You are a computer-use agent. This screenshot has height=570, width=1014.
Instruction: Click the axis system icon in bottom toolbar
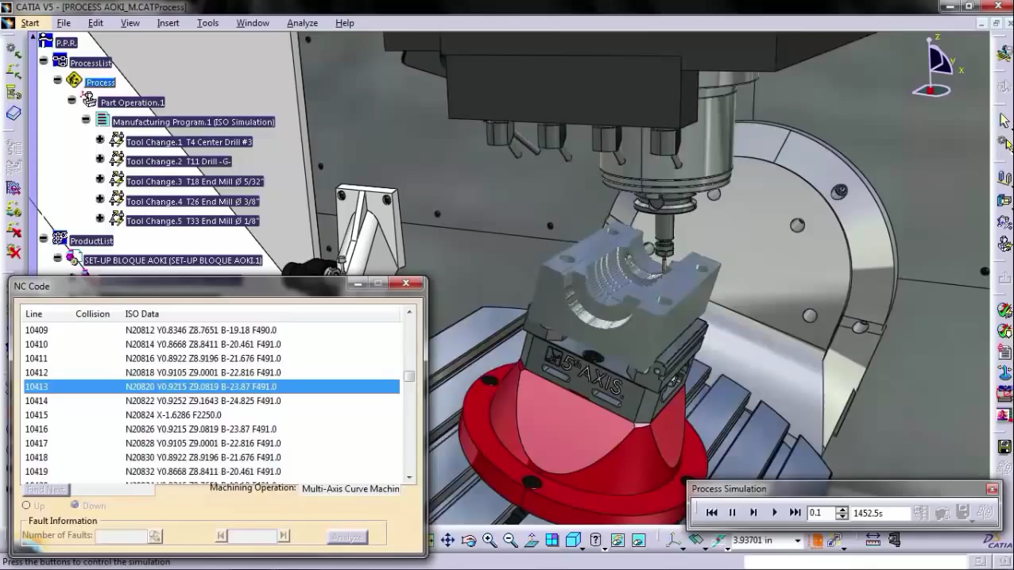point(674,541)
